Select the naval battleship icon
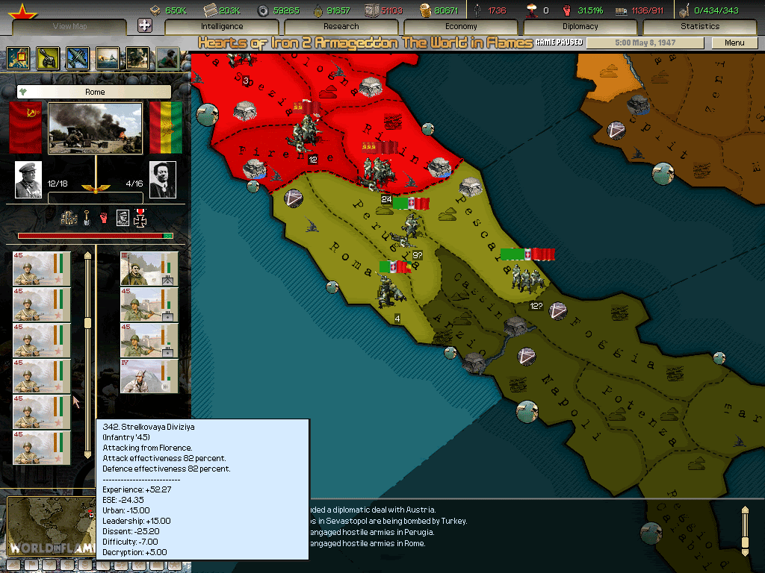The height and width of the screenshot is (573, 765). (107, 57)
